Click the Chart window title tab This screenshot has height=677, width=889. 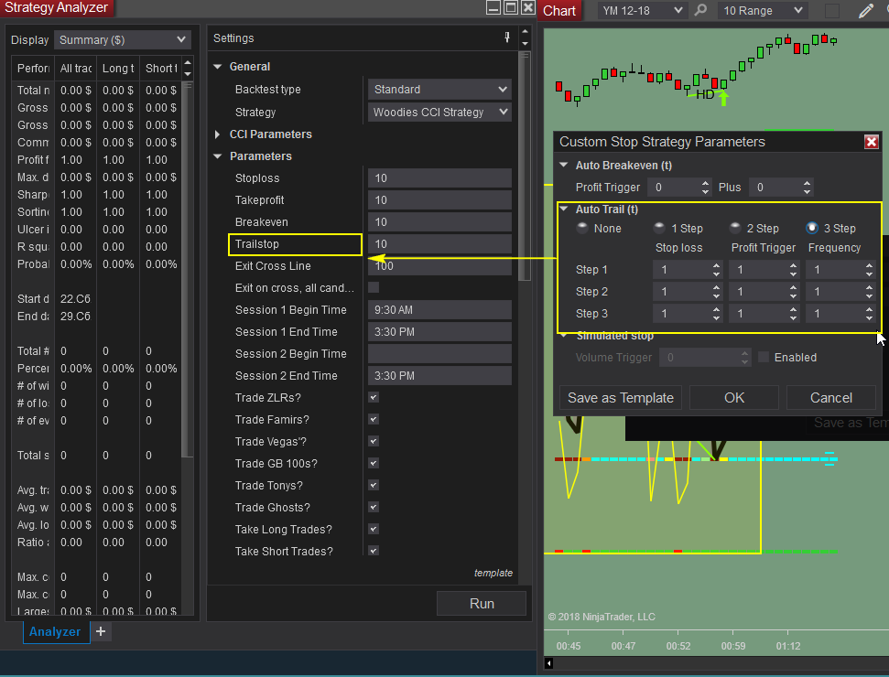[x=559, y=11]
